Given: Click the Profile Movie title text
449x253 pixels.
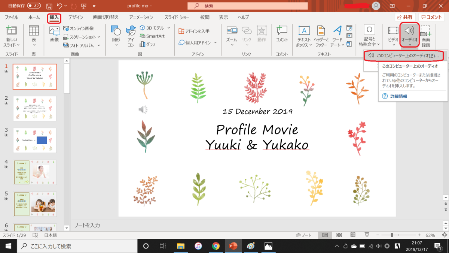Looking at the screenshot, I should pyautogui.click(x=257, y=130).
